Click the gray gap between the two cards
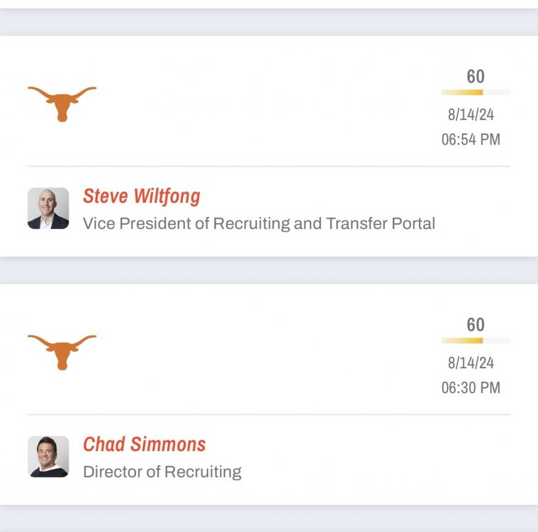The image size is (538, 532). [x=269, y=270]
